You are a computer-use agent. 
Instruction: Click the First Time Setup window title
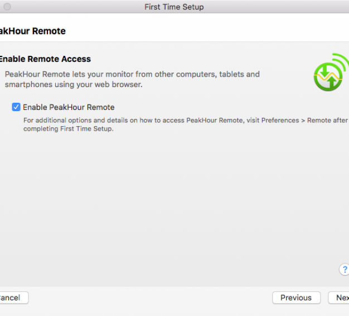tap(174, 7)
